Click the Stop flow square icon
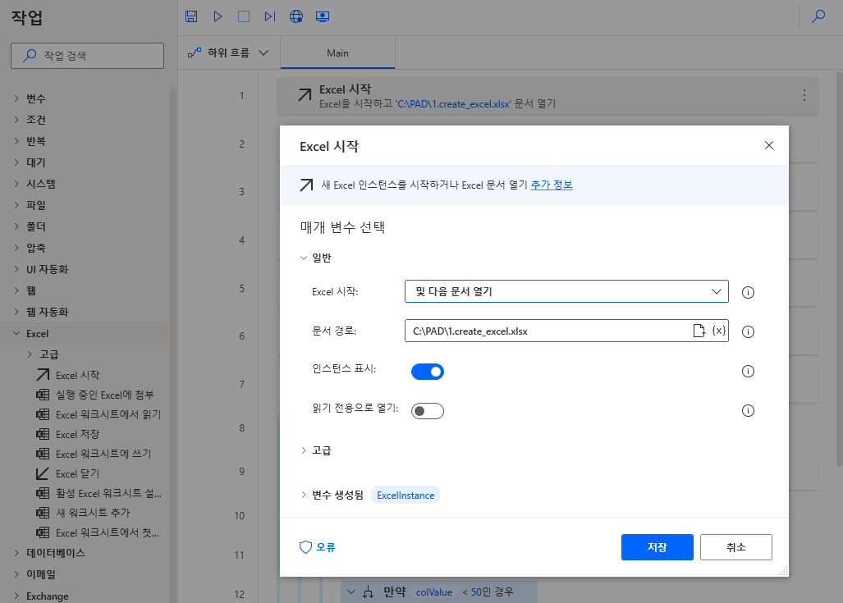The height and width of the screenshot is (603, 843). point(244,16)
